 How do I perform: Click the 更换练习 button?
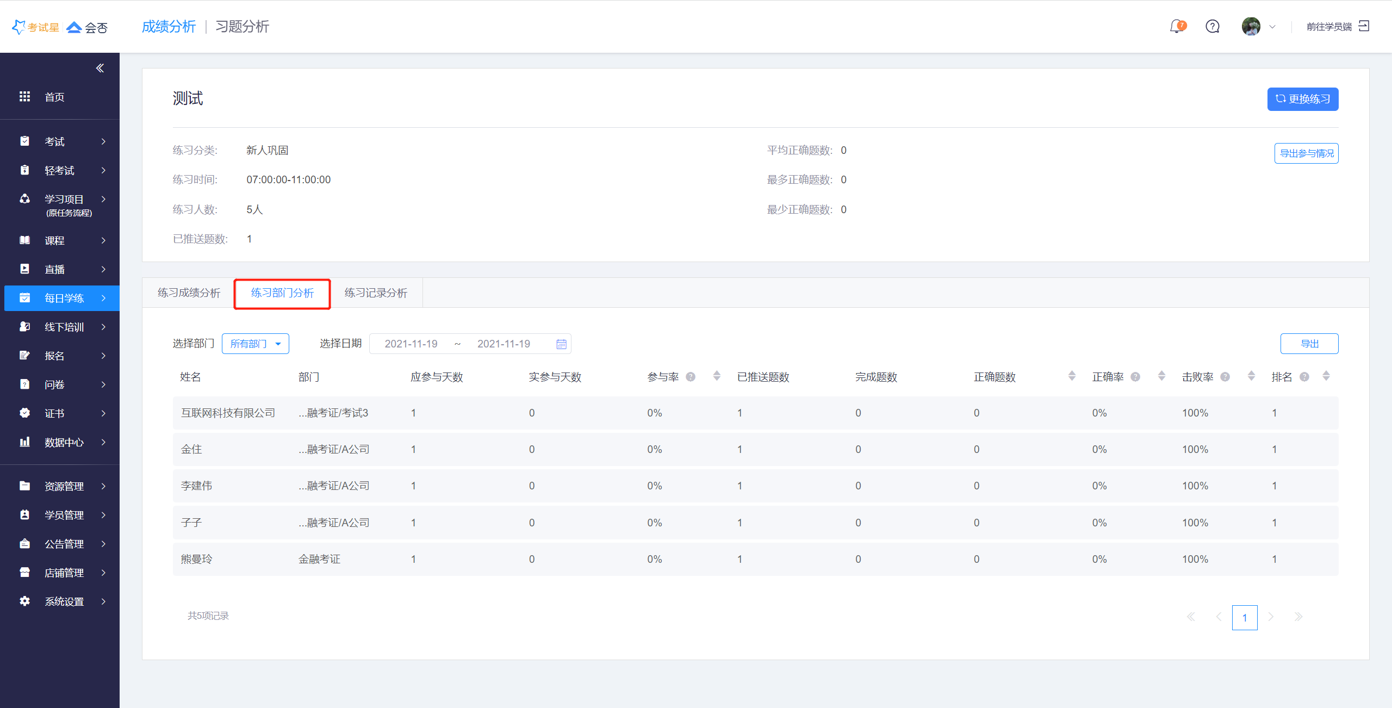pyautogui.click(x=1302, y=99)
